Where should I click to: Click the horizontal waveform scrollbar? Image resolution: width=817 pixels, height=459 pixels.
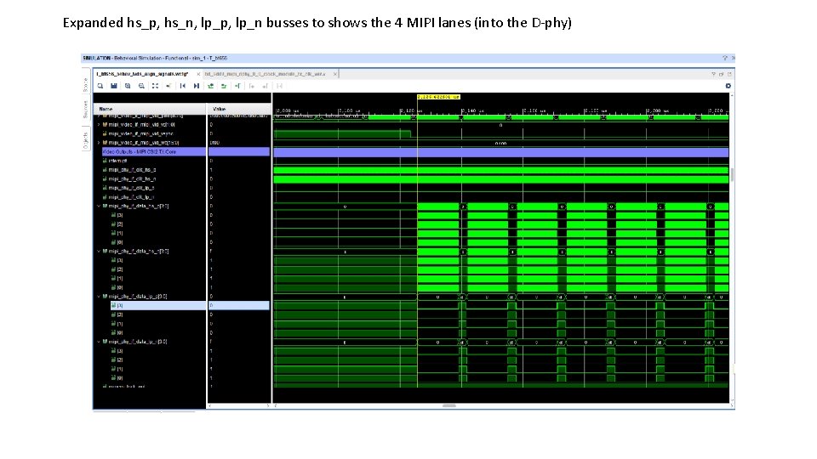(449, 405)
